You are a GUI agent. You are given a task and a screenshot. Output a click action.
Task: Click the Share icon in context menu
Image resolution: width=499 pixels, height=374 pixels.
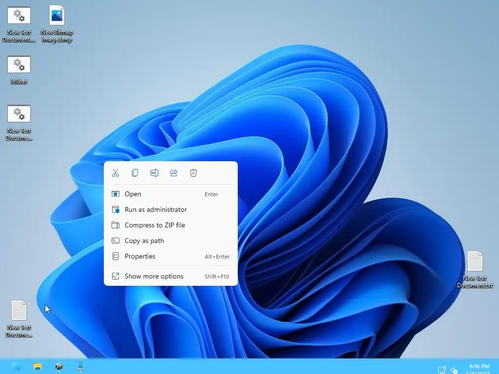[x=174, y=173]
